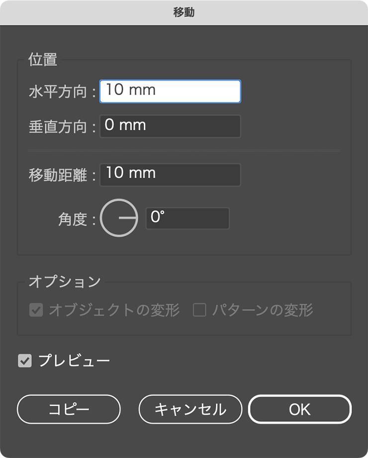368x458 pixels.
Task: Click the 移動 dialog title bar
Action: [184, 12]
